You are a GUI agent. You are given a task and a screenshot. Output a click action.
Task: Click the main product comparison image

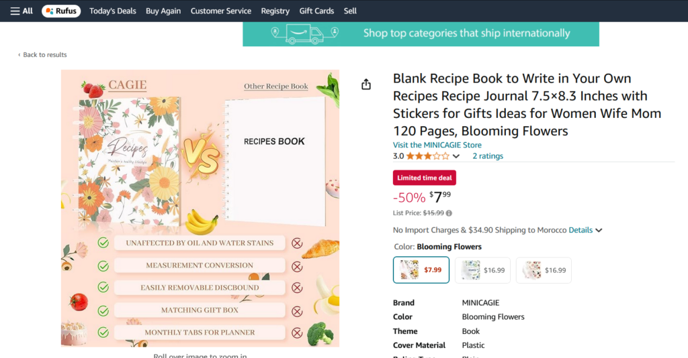coord(200,208)
